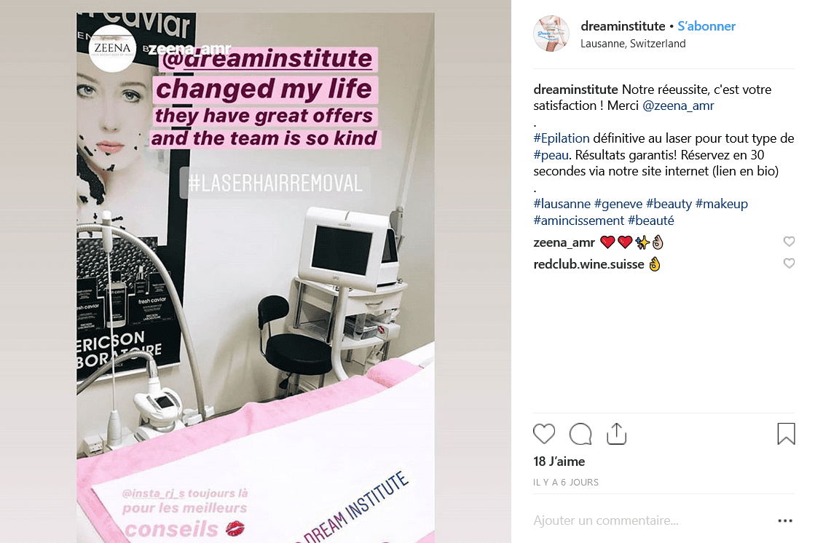Open the #amincissement hashtag
Image resolution: width=815 pixels, height=543 pixels.
coord(578,221)
